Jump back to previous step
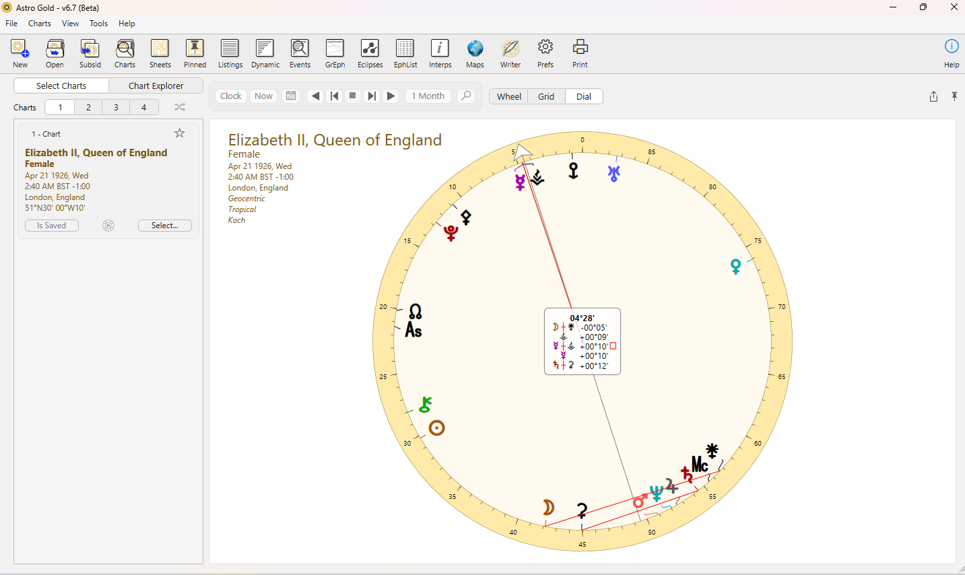965x575 pixels. pos(334,96)
